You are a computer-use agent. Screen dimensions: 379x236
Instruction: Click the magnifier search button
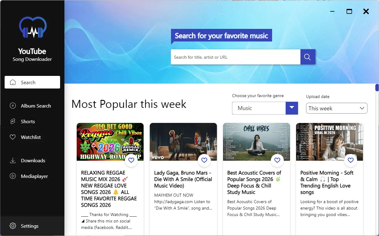coord(308,57)
